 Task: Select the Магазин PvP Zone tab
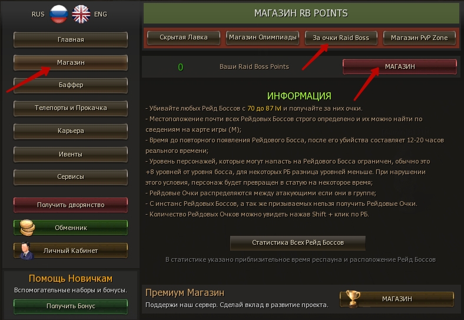click(x=419, y=38)
